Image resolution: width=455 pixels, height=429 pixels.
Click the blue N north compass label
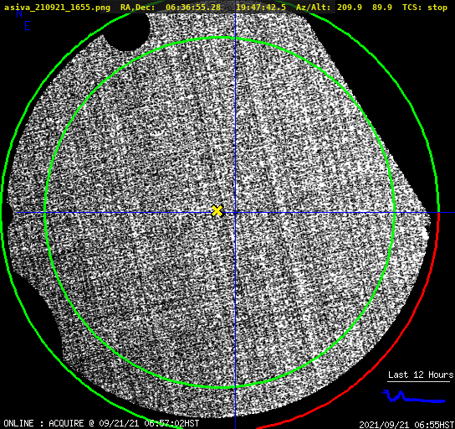[x=19, y=13]
